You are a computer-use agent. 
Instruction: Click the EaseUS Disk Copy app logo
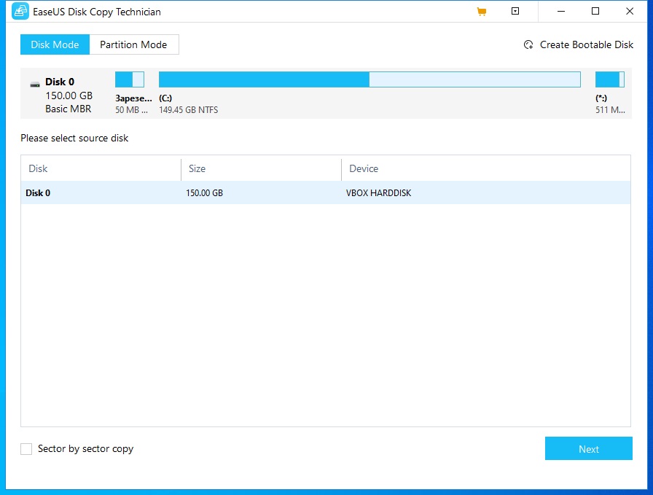(x=20, y=11)
